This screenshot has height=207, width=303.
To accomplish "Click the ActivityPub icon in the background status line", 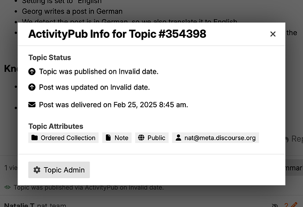I will [7, 187].
